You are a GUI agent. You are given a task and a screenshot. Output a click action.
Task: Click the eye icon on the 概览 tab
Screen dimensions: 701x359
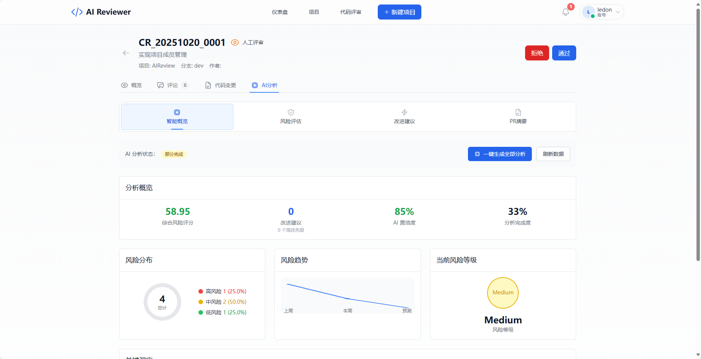(x=124, y=85)
